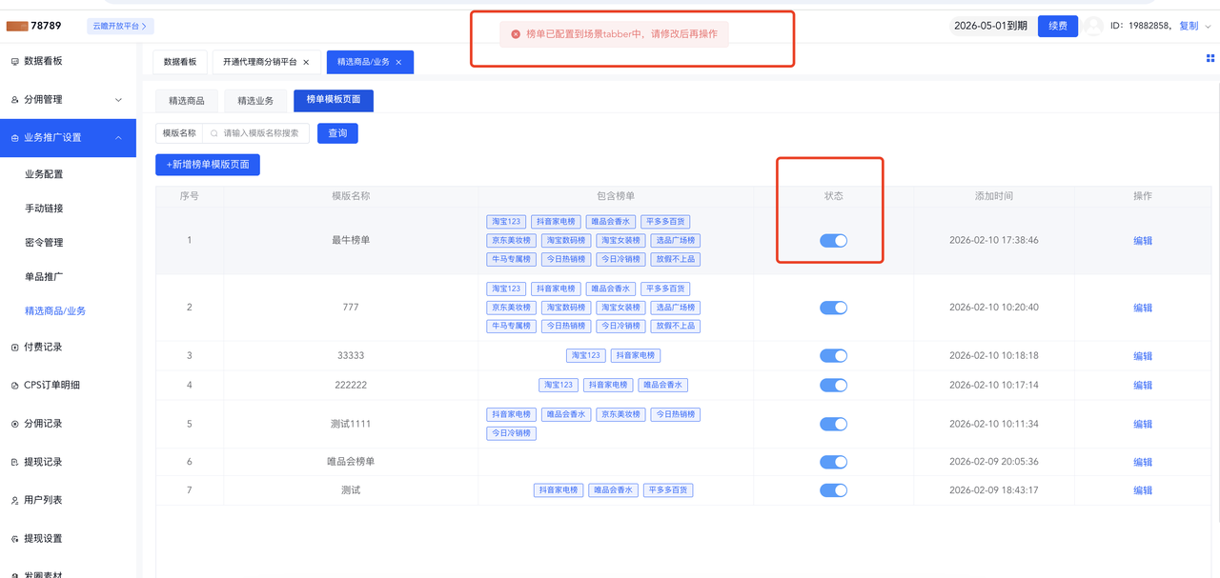Switch to the 精选业务 tab

tap(255, 101)
